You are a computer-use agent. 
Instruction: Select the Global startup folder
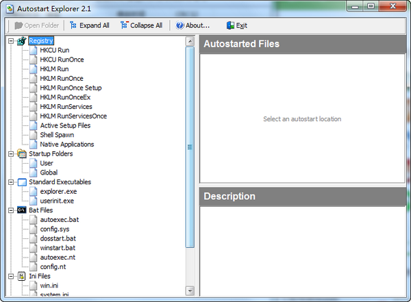pyautogui.click(x=49, y=173)
